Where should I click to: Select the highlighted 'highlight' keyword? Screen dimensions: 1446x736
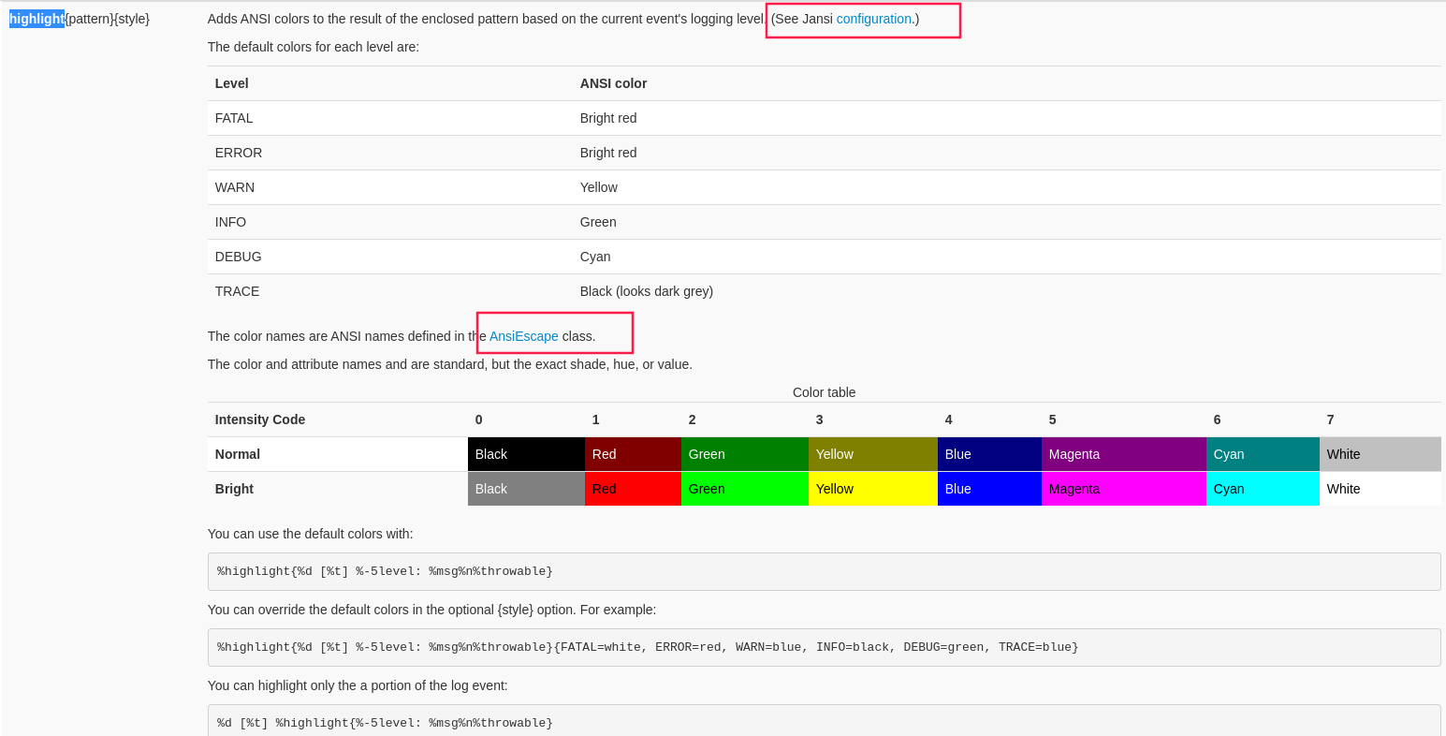(x=37, y=19)
